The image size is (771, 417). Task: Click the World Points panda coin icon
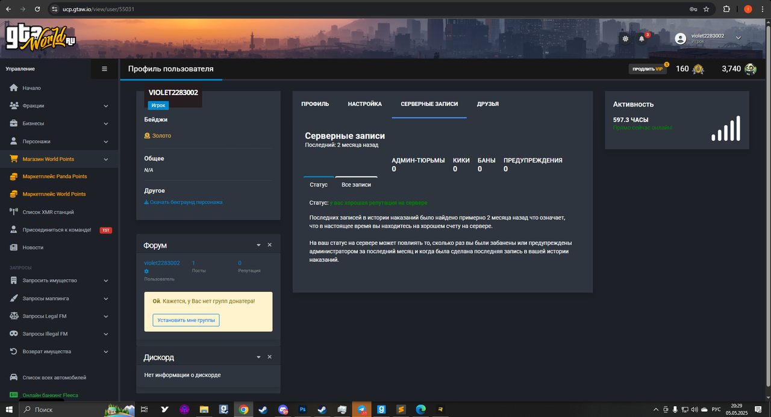pos(750,69)
